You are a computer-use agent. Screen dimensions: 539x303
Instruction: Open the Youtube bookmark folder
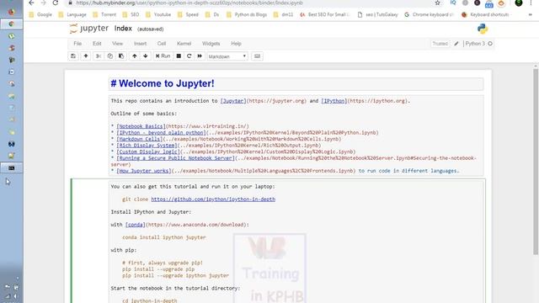(x=158, y=15)
